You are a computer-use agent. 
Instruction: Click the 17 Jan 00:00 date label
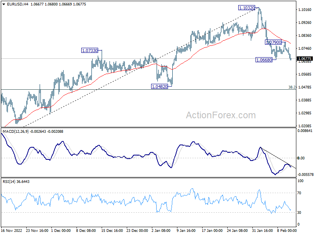212,230
